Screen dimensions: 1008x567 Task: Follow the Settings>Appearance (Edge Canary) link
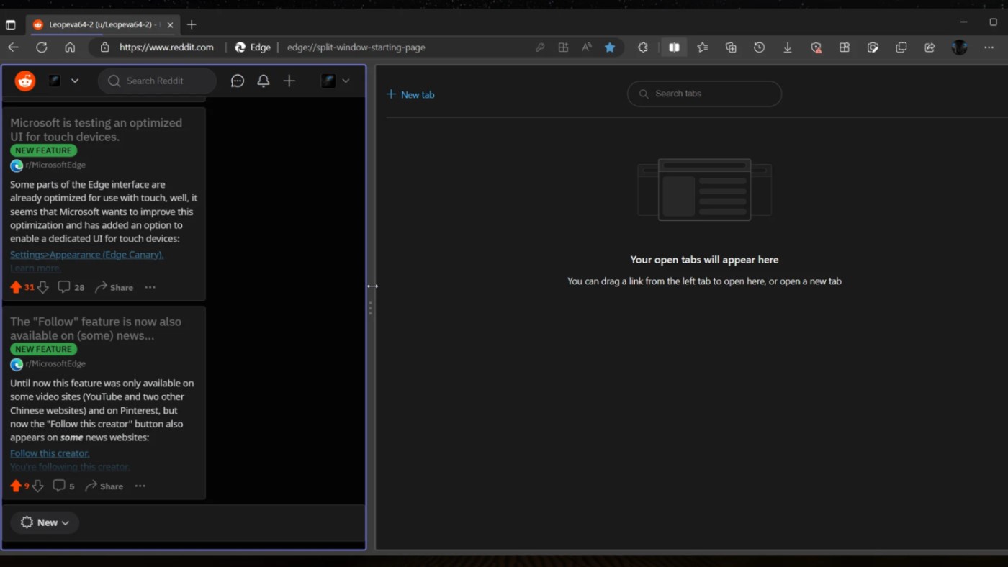click(86, 254)
